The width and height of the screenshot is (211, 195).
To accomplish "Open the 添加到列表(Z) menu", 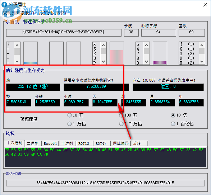I will point(52,13).
